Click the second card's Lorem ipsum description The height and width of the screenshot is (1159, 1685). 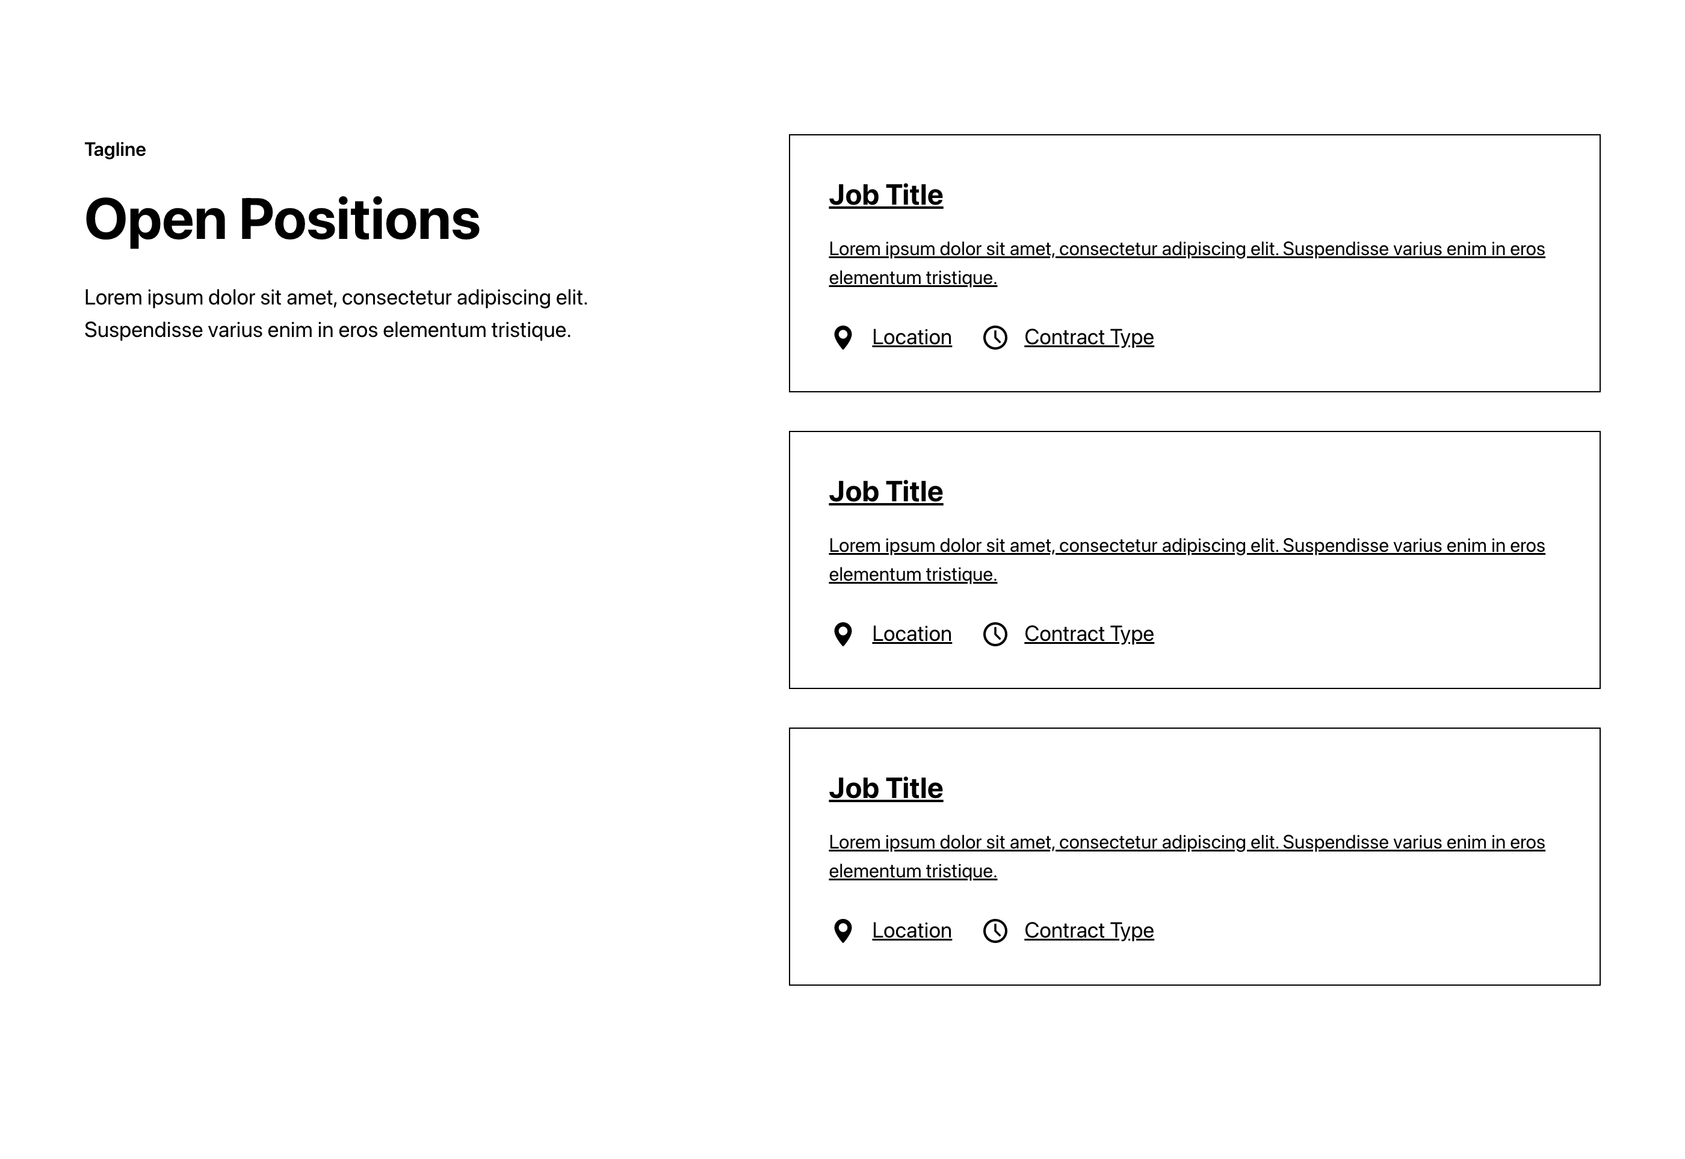click(x=1187, y=560)
